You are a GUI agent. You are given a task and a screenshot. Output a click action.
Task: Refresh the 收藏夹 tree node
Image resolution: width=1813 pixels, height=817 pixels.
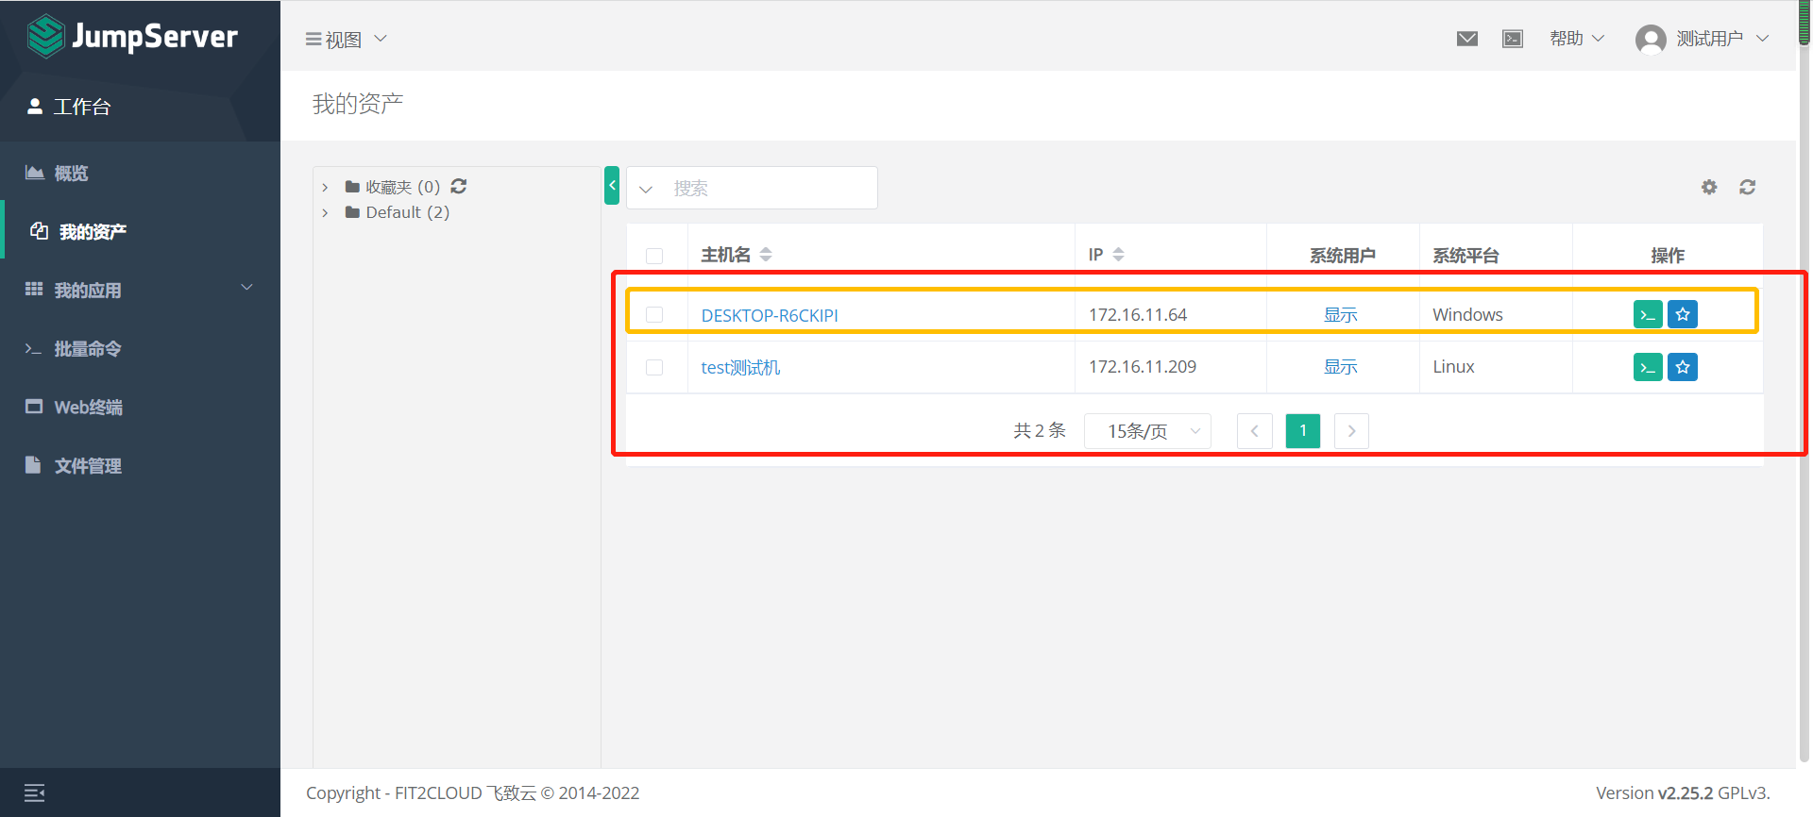click(x=459, y=186)
